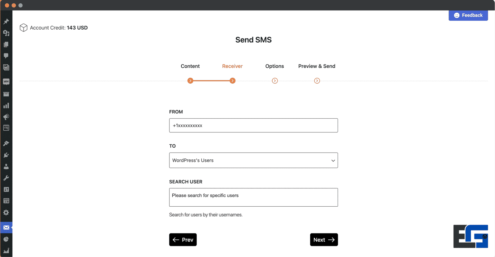Open Comments speech bubble icon
This screenshot has width=495, height=257.
click(x=6, y=56)
